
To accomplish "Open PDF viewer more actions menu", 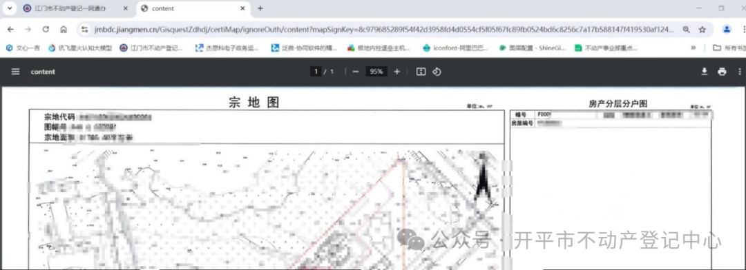I will [x=739, y=72].
